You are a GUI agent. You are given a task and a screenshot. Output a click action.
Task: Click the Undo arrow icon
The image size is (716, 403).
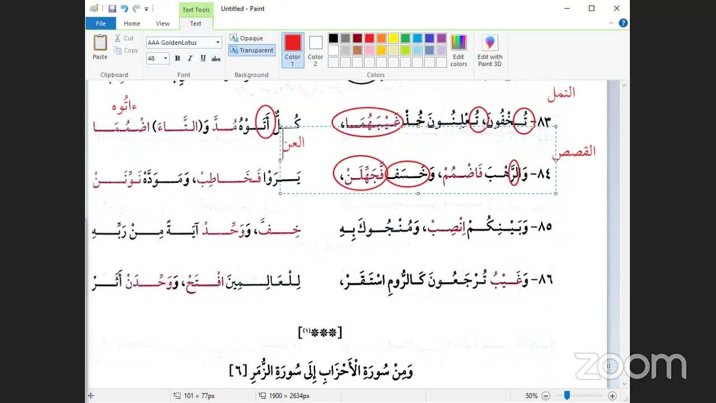[124, 8]
